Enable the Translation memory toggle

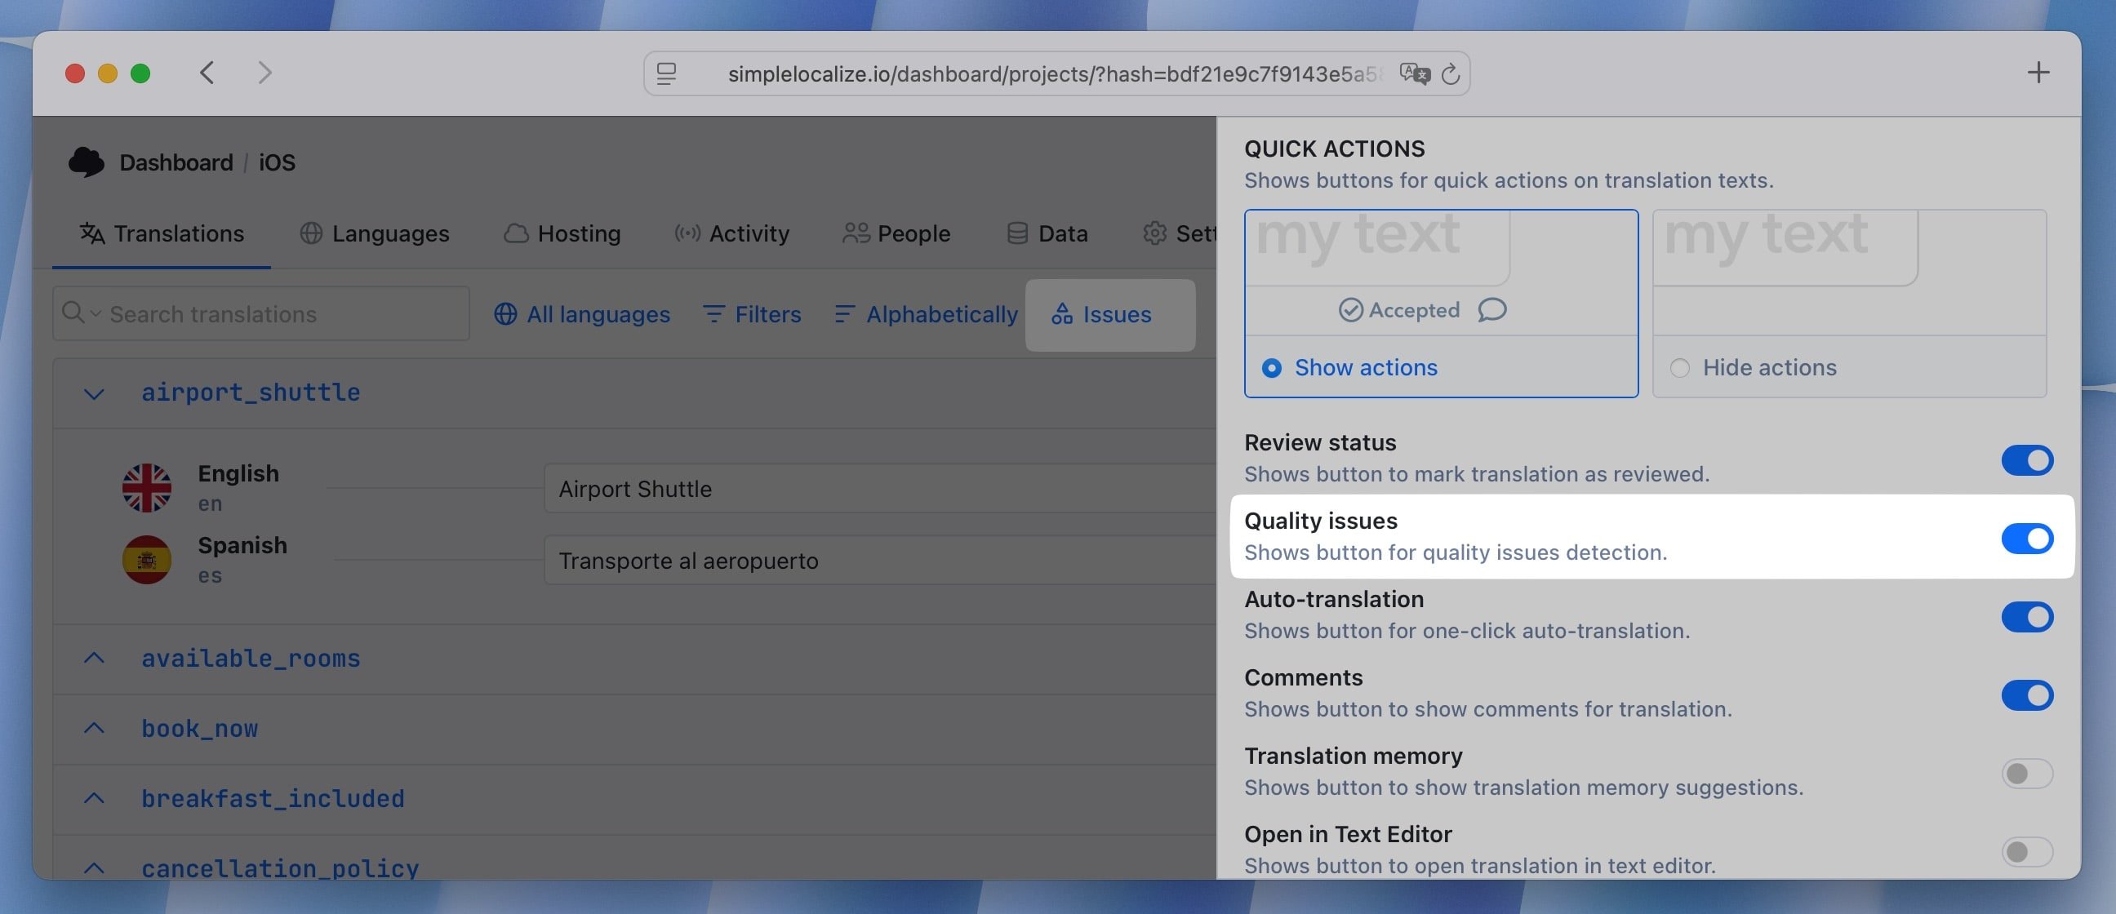pyautogui.click(x=2027, y=773)
